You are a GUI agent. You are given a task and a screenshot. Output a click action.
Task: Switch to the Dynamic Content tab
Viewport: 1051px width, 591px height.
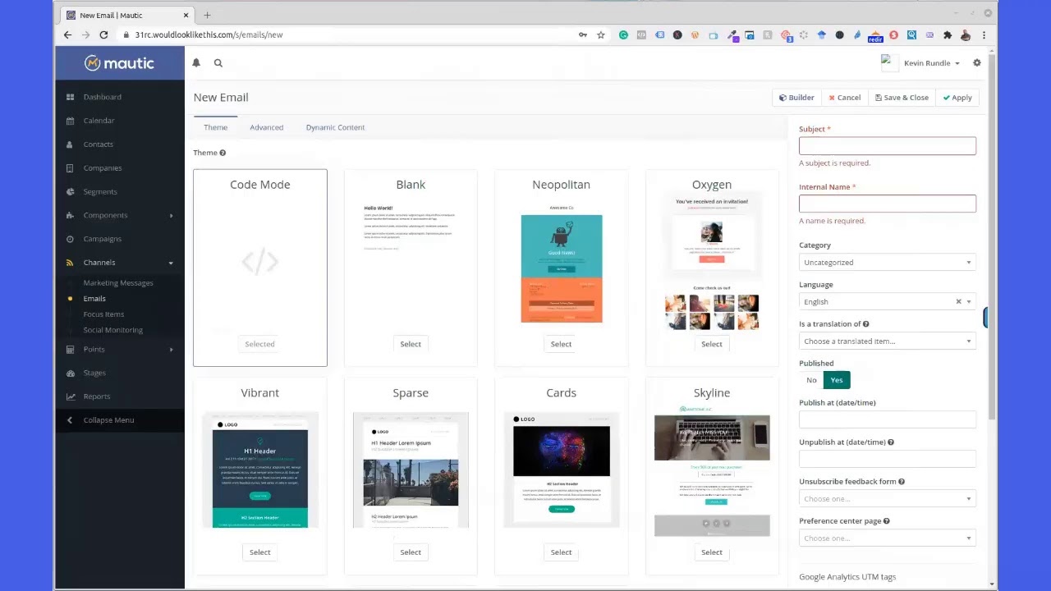tap(335, 127)
